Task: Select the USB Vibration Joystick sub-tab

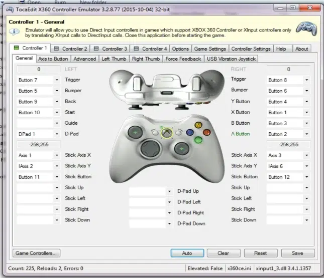Action: point(231,59)
